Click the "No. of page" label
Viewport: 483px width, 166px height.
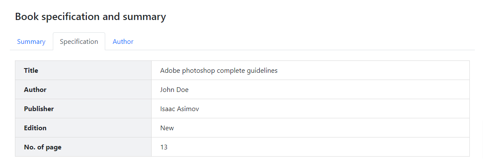pos(43,147)
